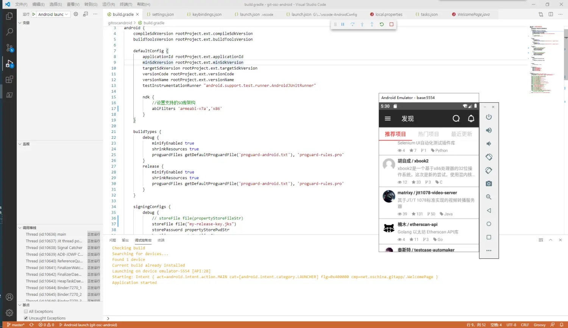Restart the debug session
Viewport: 568px width, 328px height.
(382, 24)
